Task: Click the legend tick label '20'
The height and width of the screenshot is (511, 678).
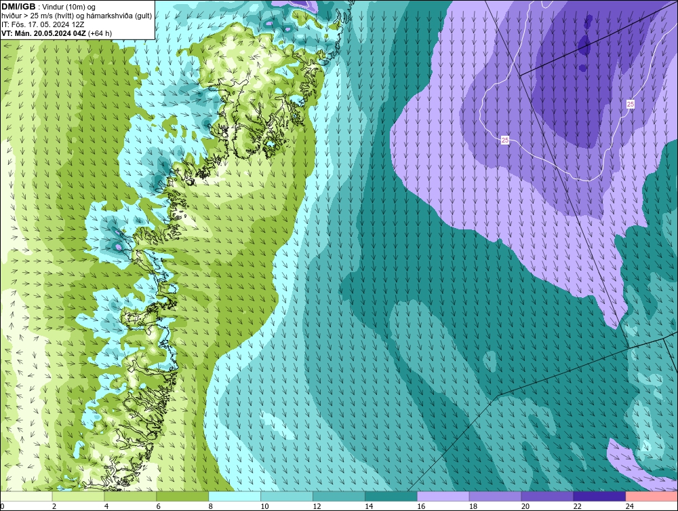Action: coord(525,506)
